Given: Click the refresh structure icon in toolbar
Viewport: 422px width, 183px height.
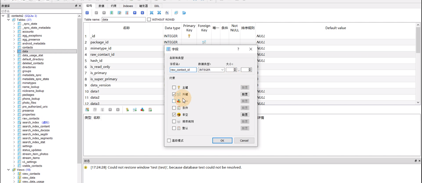Looking at the screenshot, I should (87, 13).
